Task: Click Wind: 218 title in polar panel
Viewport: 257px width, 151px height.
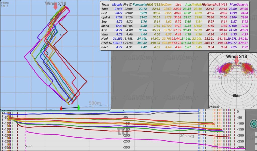Action: click(x=236, y=56)
